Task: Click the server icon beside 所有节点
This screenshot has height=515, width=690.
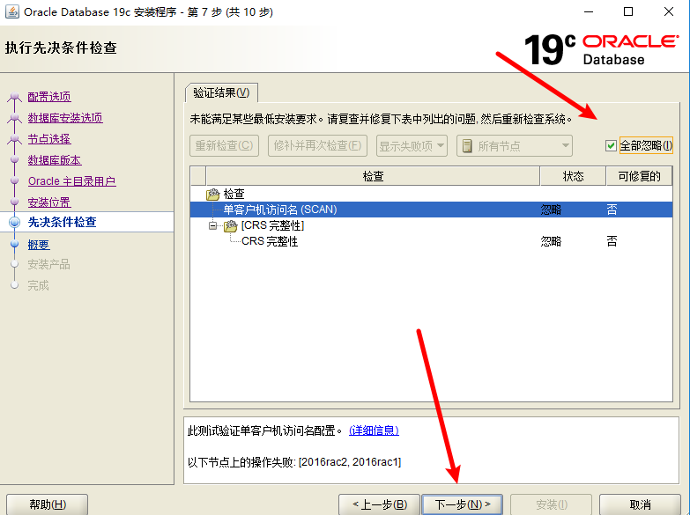Action: click(x=466, y=146)
